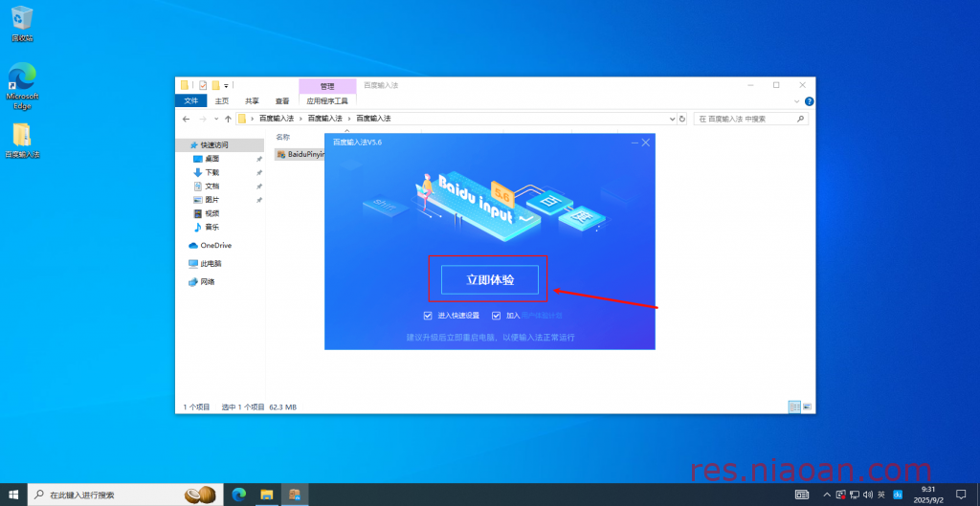Open Explorer help question mark icon
The image size is (980, 506).
point(809,101)
